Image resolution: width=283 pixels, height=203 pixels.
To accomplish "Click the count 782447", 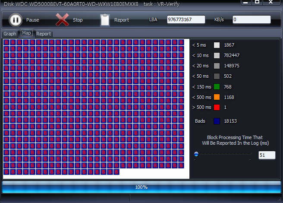I will [x=232, y=55].
